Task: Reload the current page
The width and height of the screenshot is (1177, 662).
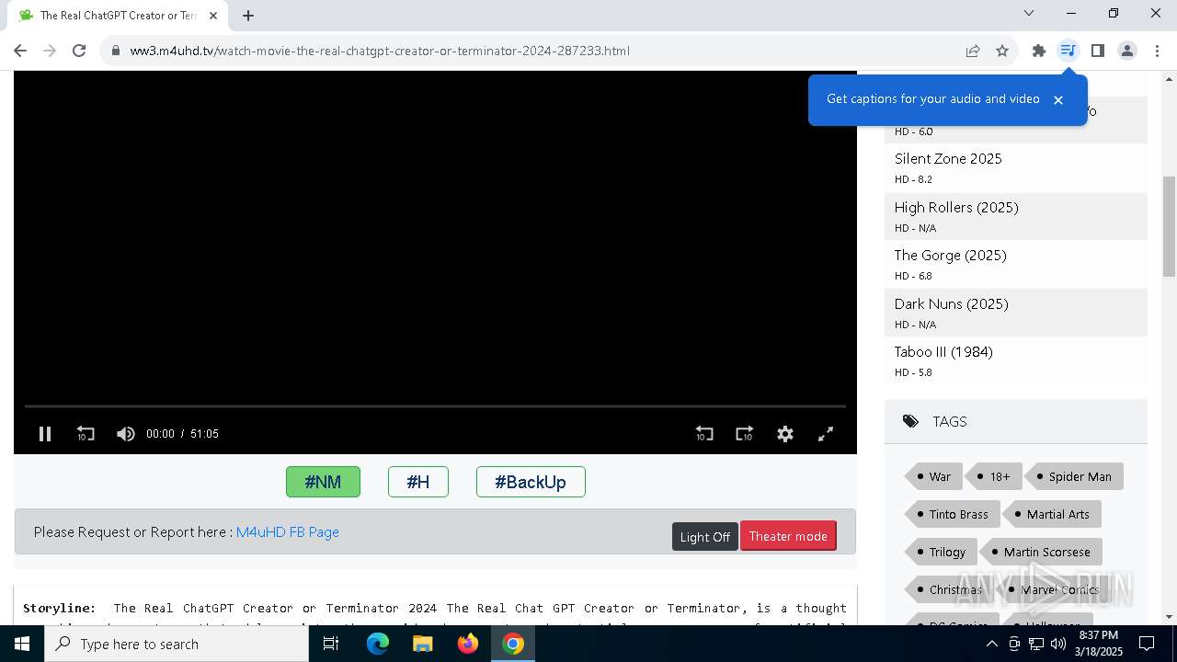Action: (79, 51)
